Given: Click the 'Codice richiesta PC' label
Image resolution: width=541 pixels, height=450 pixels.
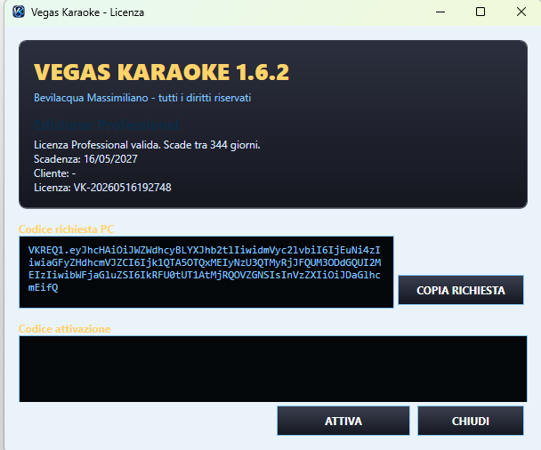Looking at the screenshot, I should tap(66, 229).
